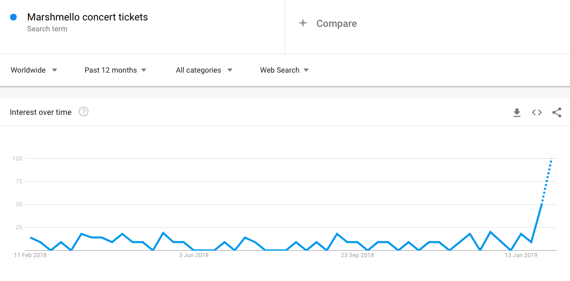This screenshot has width=570, height=281.
Task: Click the 3 Jun 2018 axis label
Action: click(194, 255)
